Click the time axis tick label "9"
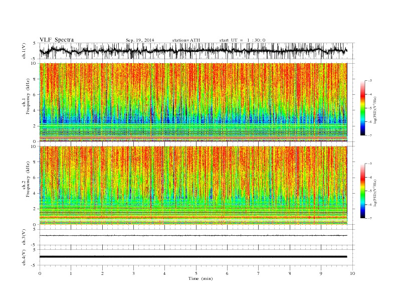This screenshot has height=307, width=397. click(x=321, y=273)
